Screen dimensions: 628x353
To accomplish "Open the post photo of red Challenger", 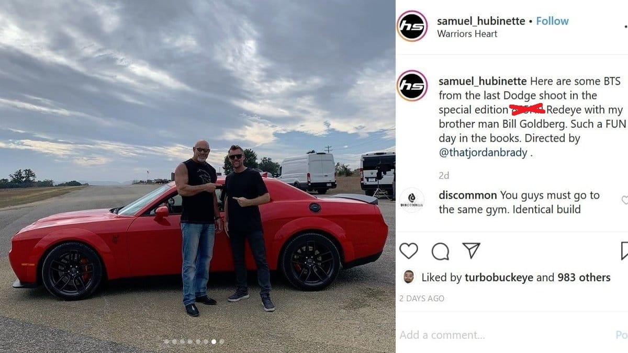I will [x=197, y=176].
